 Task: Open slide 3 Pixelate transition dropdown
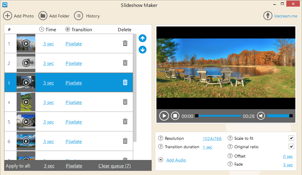(74, 83)
